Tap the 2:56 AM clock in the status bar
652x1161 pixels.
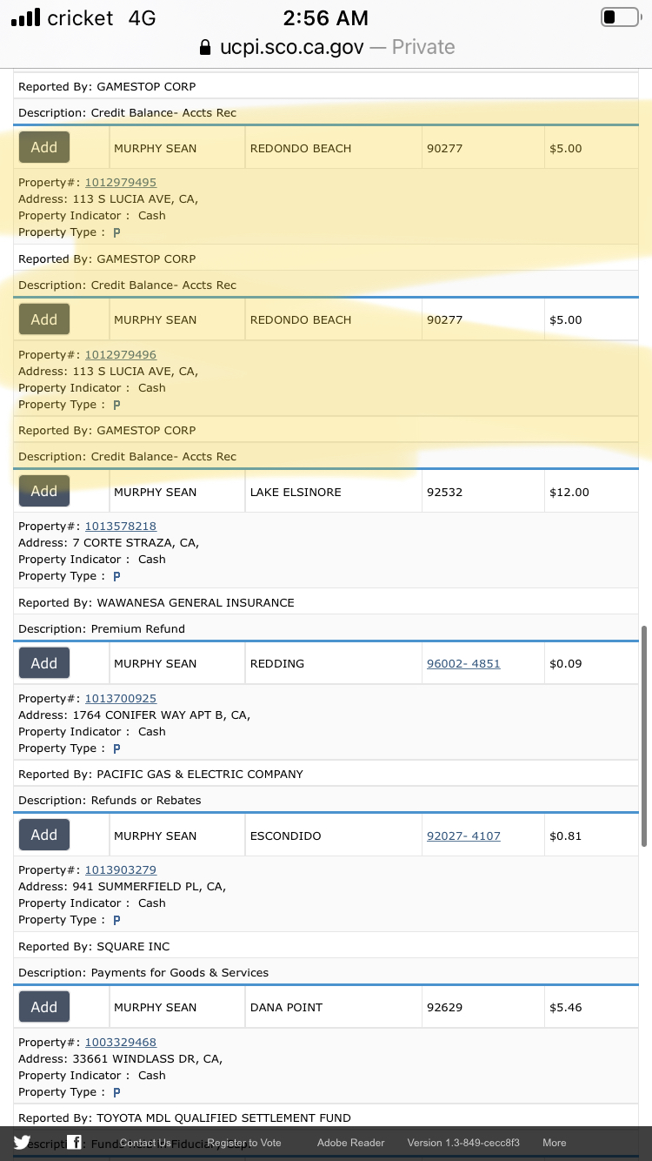click(326, 17)
